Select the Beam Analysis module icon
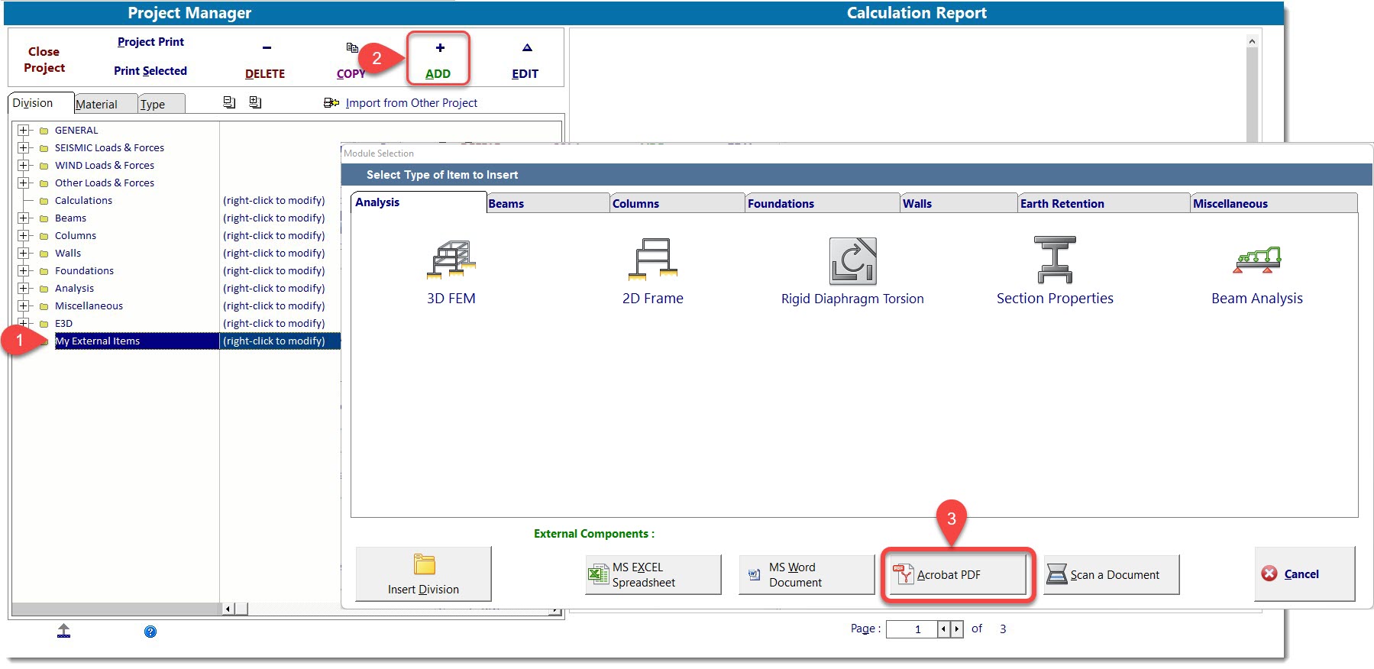1374x669 pixels. coord(1256,261)
